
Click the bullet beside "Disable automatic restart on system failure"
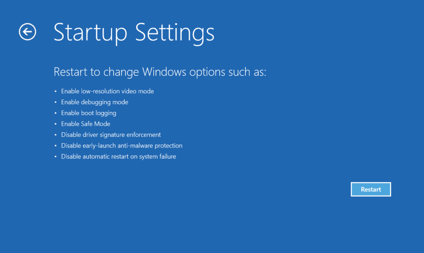(x=55, y=156)
